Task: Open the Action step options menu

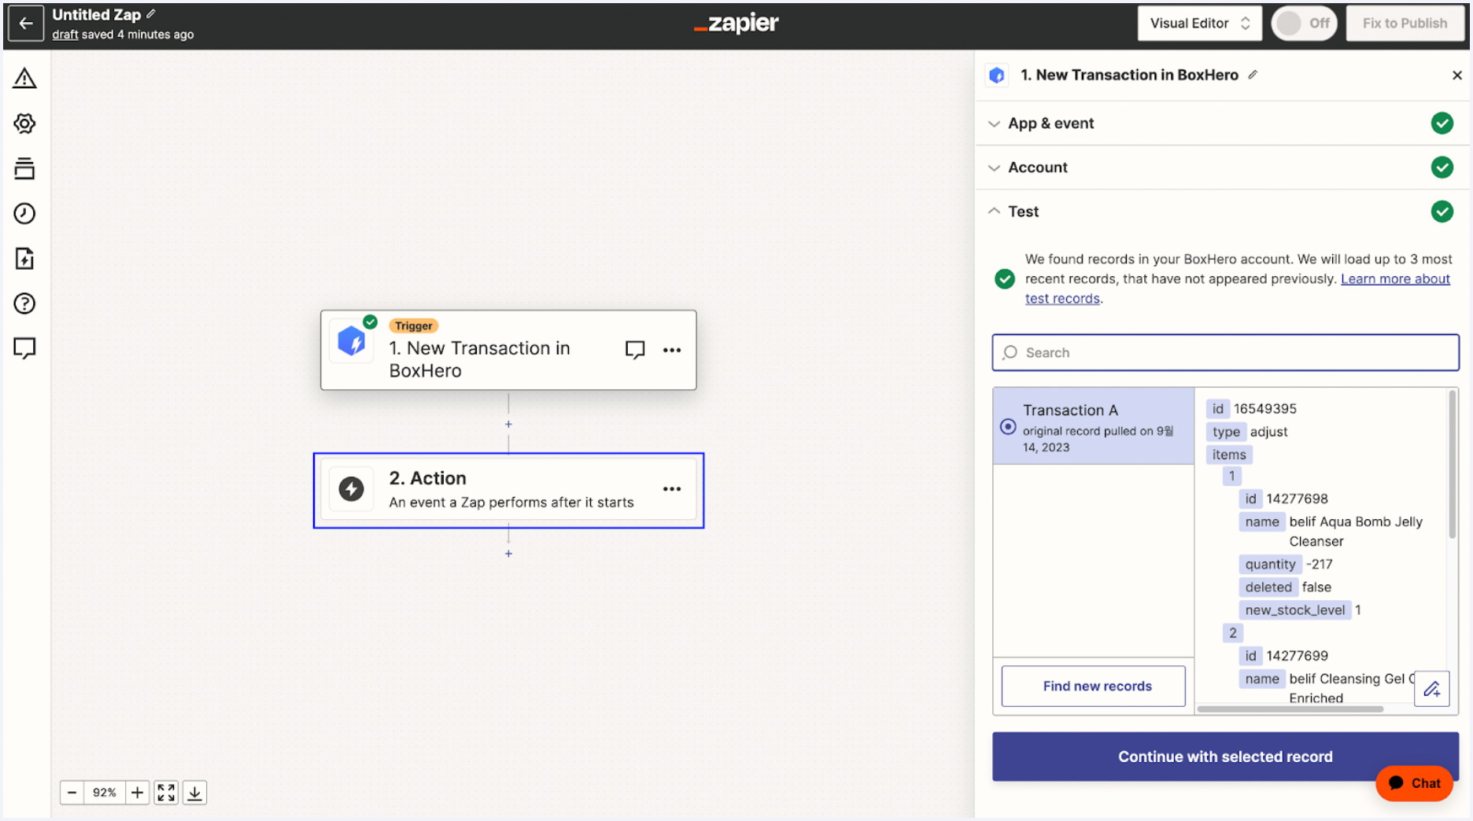Action: point(672,489)
